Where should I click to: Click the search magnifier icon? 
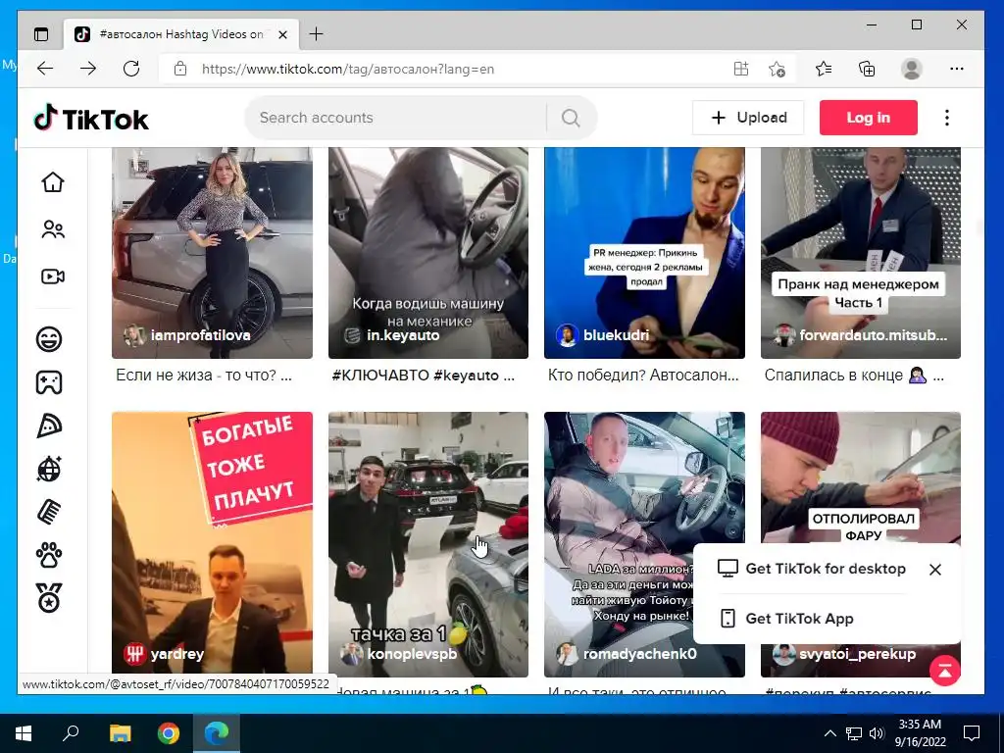[571, 118]
